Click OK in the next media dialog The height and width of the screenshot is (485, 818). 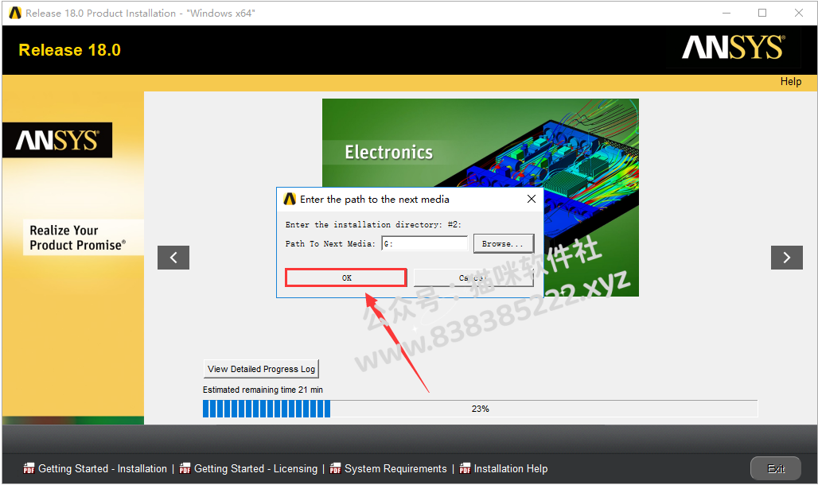[346, 278]
